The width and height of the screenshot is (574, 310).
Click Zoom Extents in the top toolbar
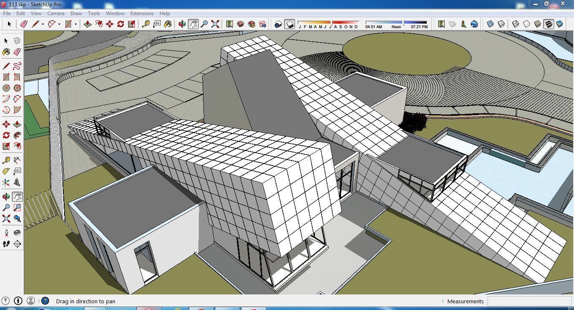tap(215, 24)
